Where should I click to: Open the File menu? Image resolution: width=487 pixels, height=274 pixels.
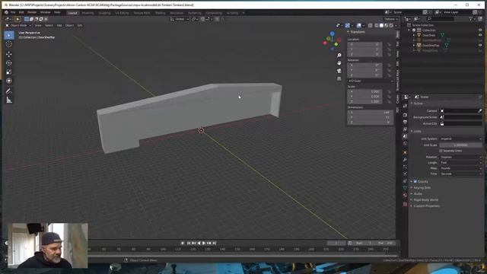click(x=13, y=12)
